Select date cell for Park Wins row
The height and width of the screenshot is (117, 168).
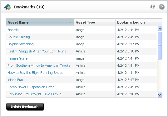point(136,94)
